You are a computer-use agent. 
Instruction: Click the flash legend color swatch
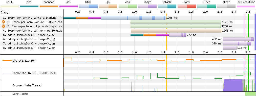[x=167, y=7]
